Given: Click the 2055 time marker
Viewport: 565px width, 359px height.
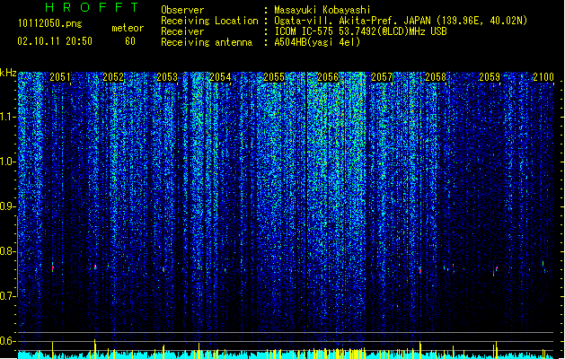Looking at the screenshot, I should tap(274, 77).
